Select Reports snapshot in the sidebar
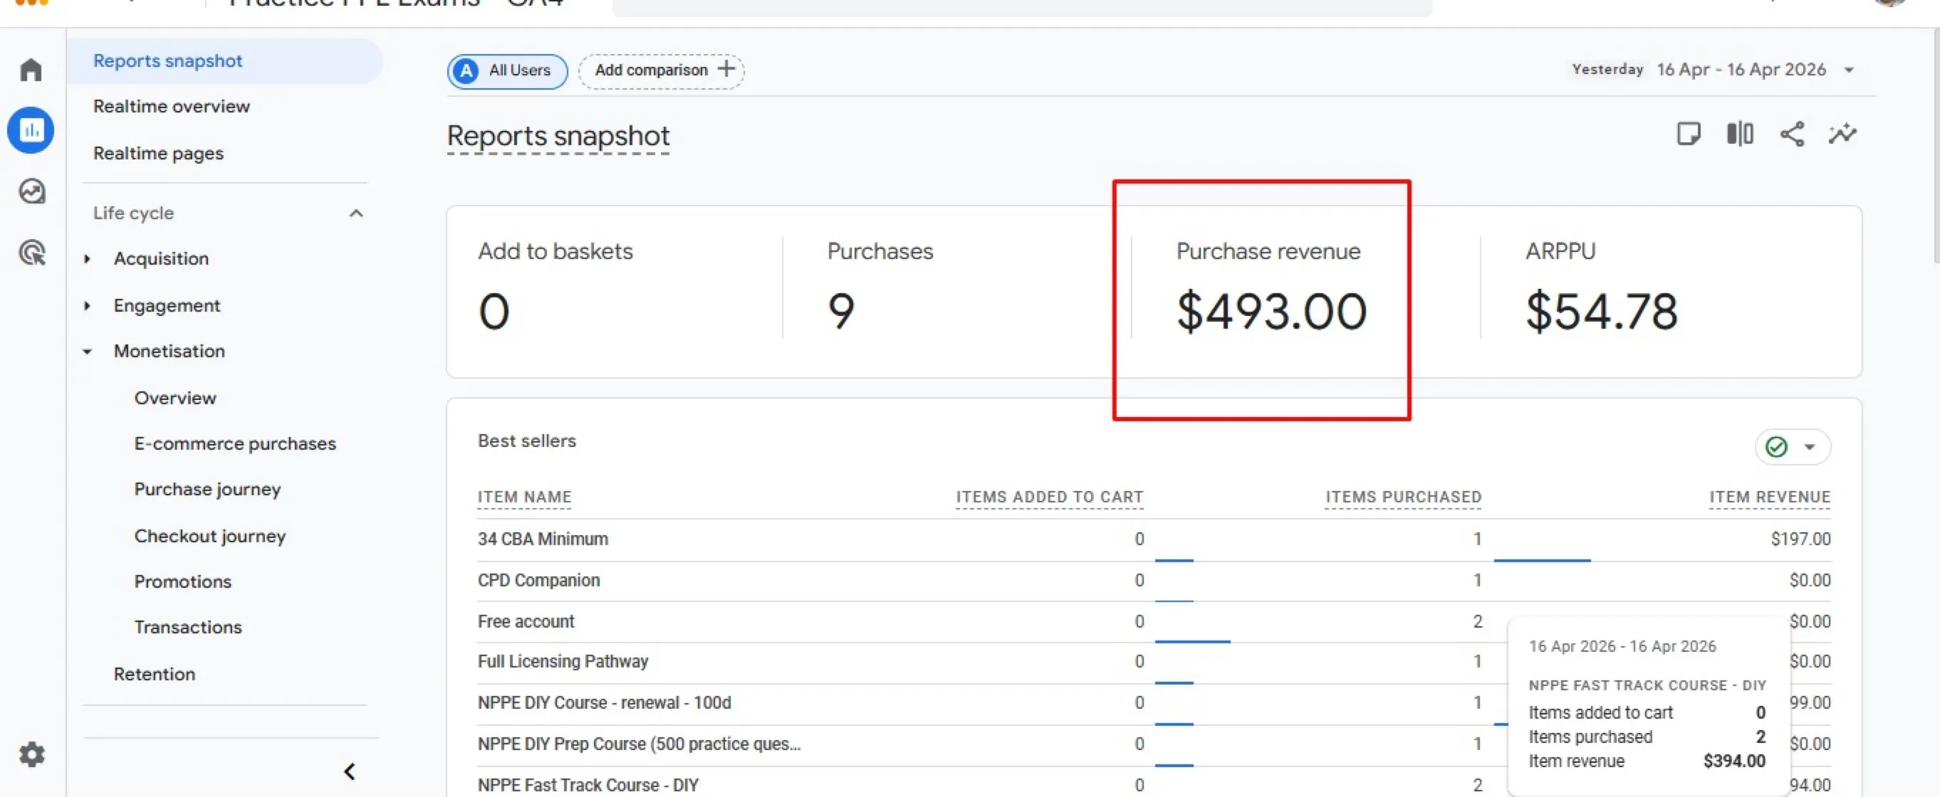 click(x=225, y=61)
